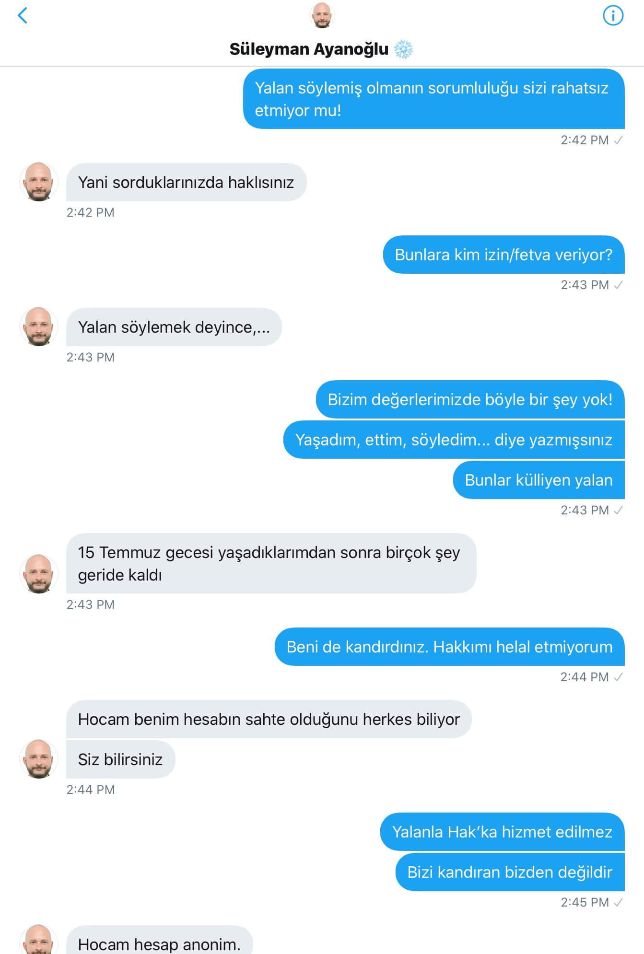Tap the avatar beside 'Siz bilirsiniz'
Image resolution: width=644 pixels, height=954 pixels.
click(39, 759)
